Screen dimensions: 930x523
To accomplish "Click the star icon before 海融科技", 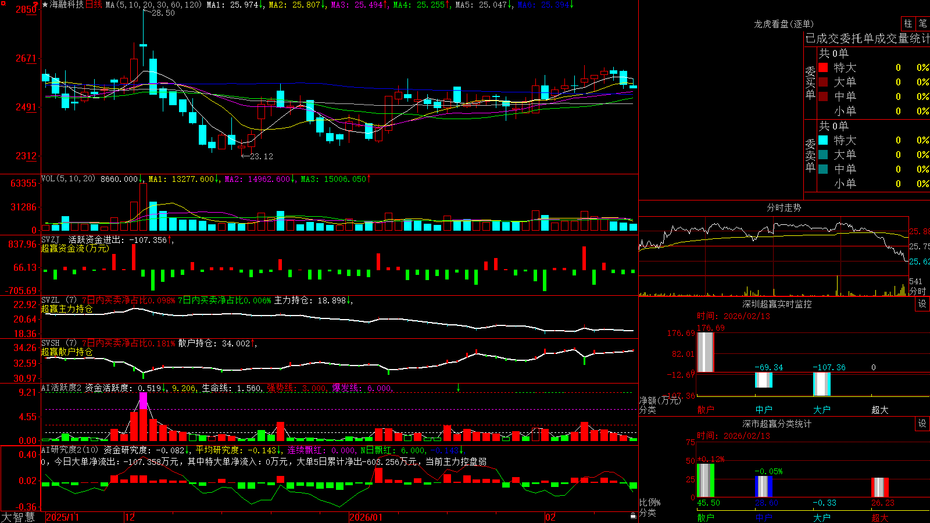I will tap(45, 5).
